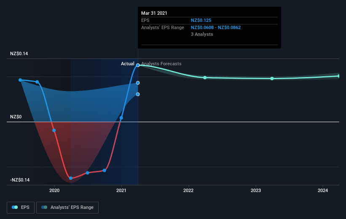Screen dimensions: 346x219
Task: Select the lowest EPS point near -NZ$0.14
Action: tap(71, 178)
